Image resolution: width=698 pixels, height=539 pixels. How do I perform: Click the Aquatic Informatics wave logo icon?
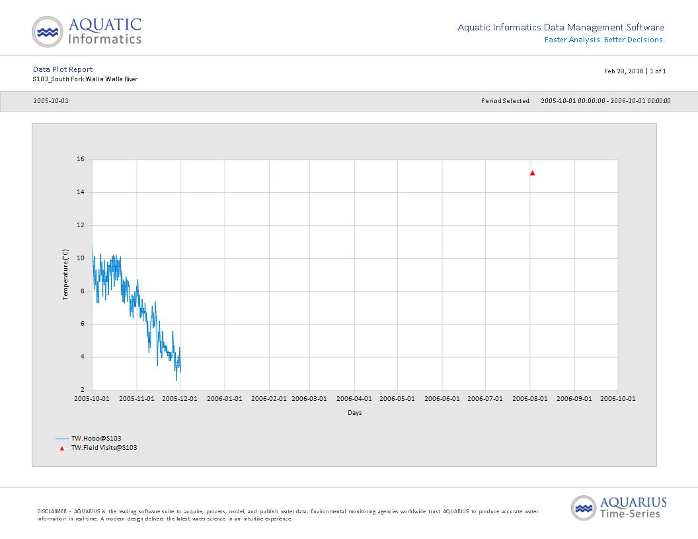[48, 32]
